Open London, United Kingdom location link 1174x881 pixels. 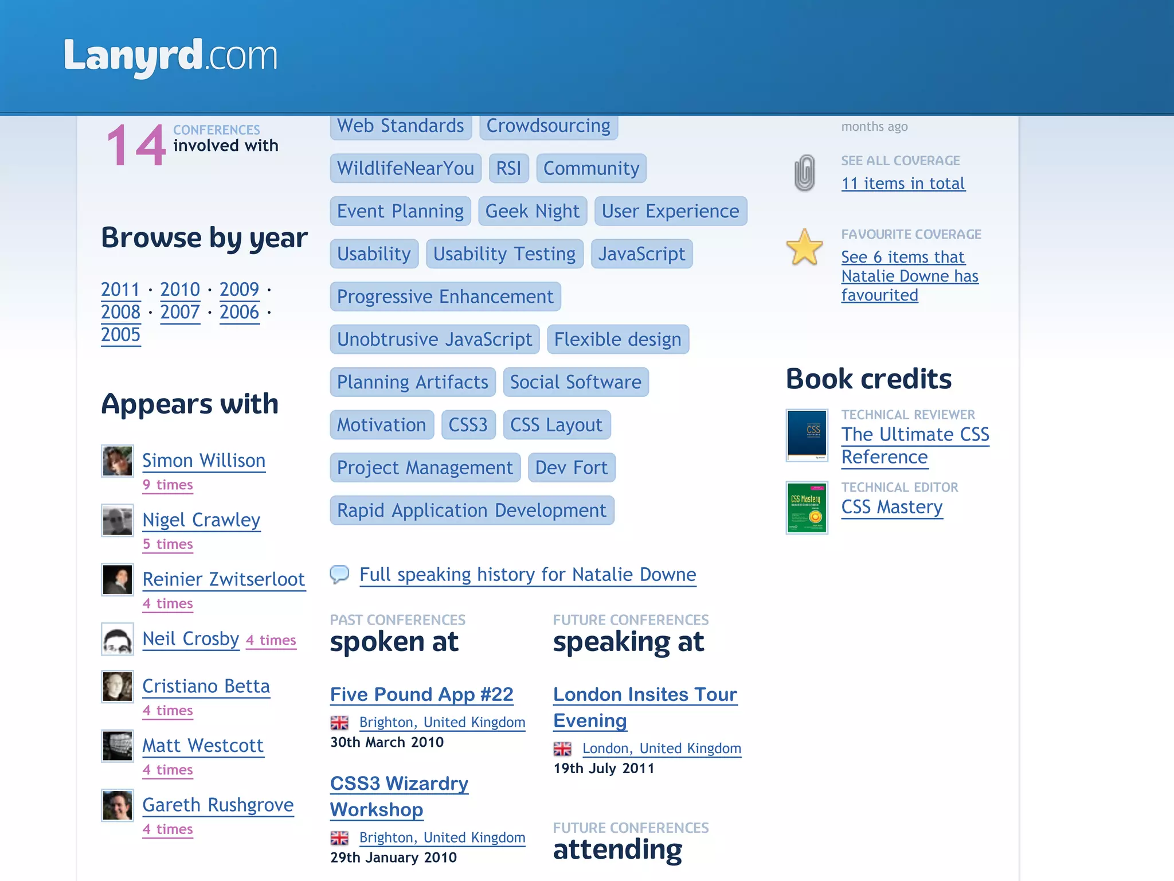pos(662,749)
